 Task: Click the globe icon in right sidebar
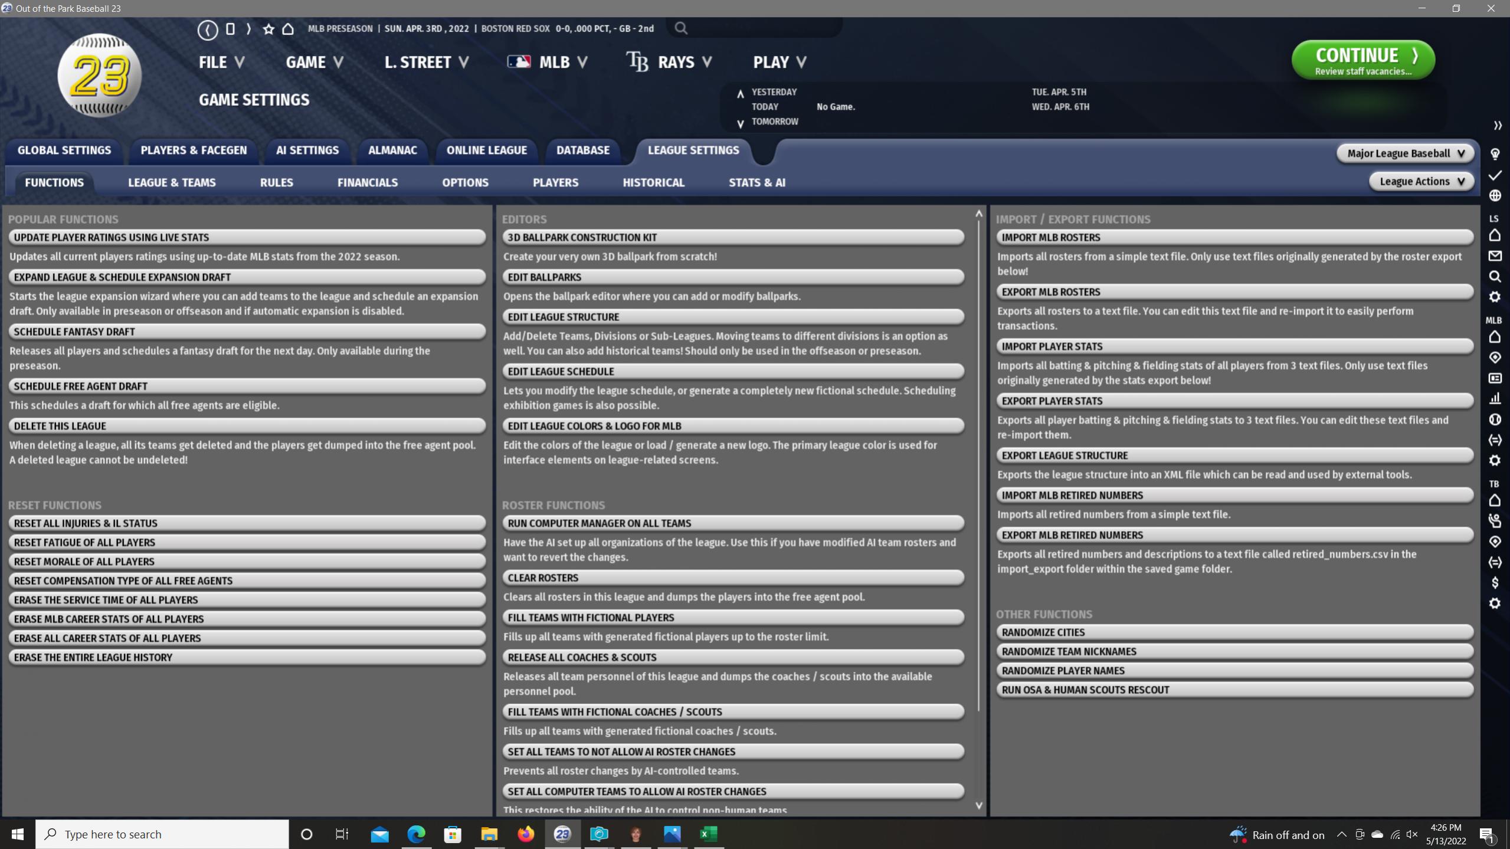[x=1495, y=195]
